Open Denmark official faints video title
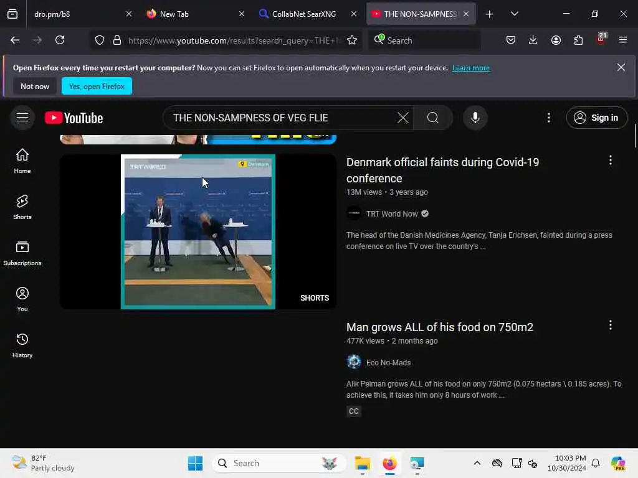Image resolution: width=638 pixels, height=478 pixels. [442, 170]
